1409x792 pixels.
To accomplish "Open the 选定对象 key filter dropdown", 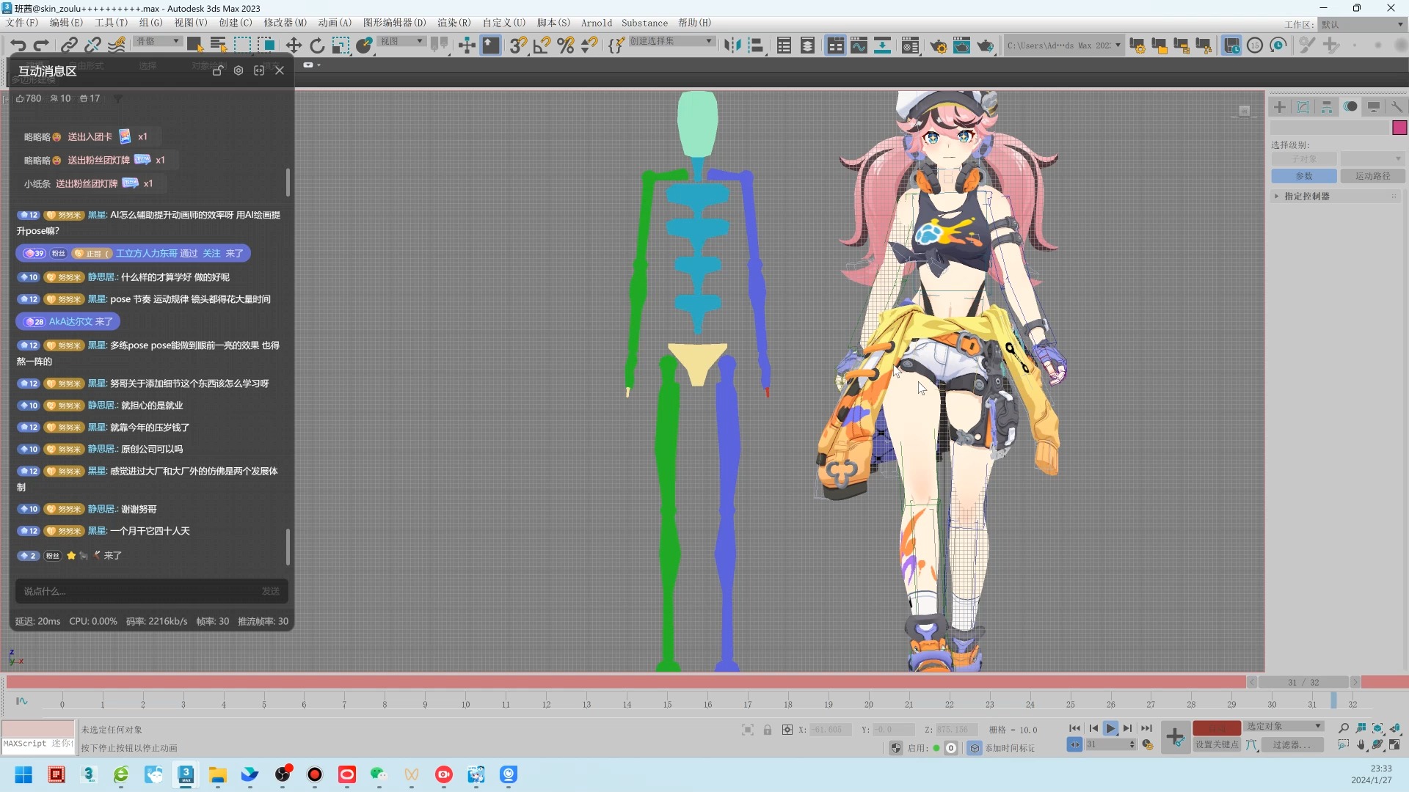I will (x=1284, y=726).
